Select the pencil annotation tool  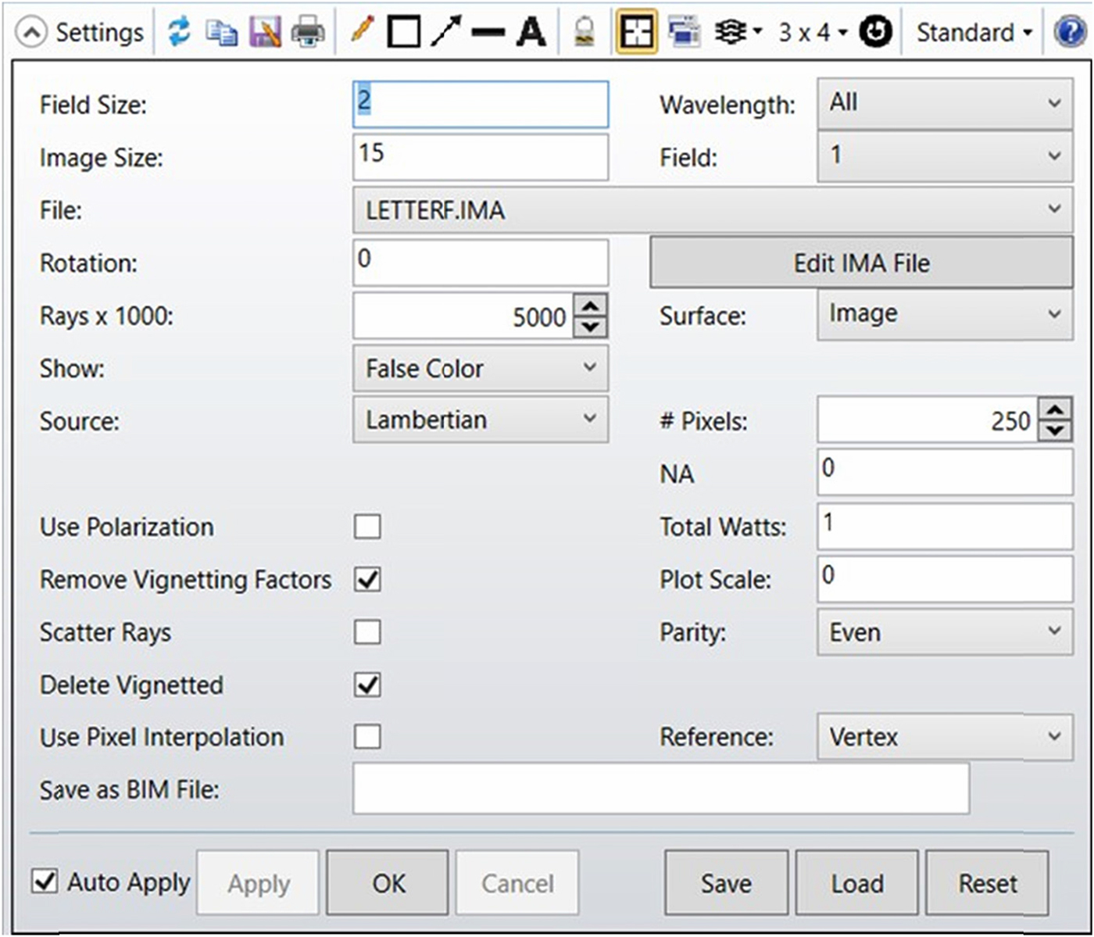[362, 31]
